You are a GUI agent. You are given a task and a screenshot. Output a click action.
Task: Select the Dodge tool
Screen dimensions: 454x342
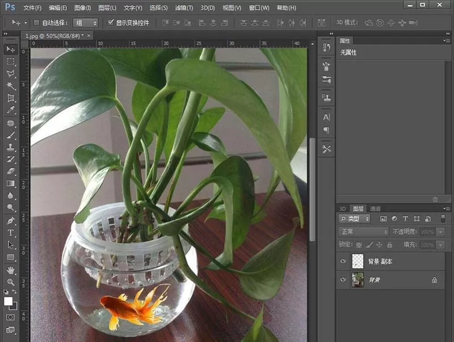pos(11,207)
